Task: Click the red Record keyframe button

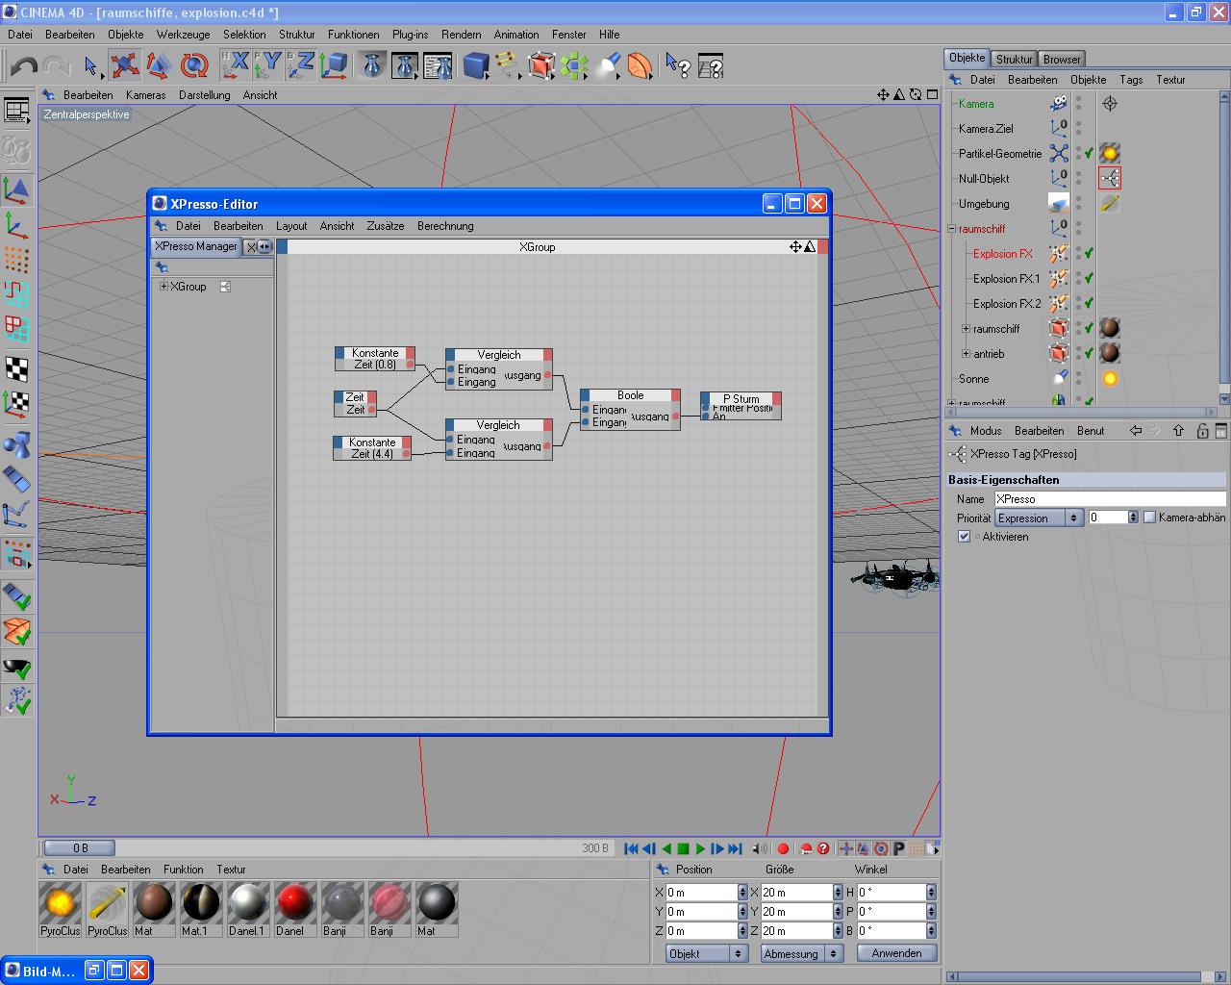Action: pos(783,848)
